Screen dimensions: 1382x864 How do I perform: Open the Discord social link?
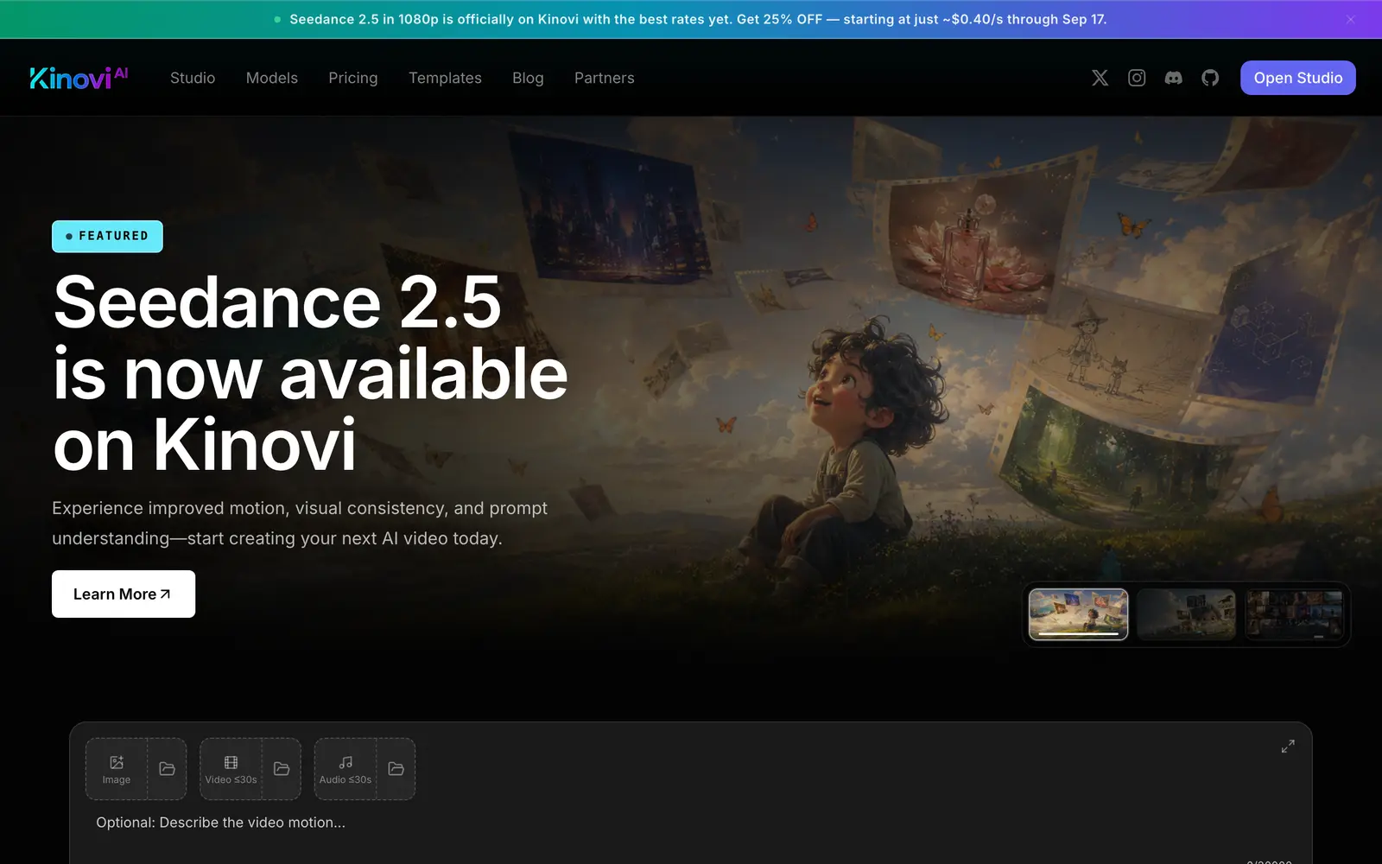(1173, 78)
